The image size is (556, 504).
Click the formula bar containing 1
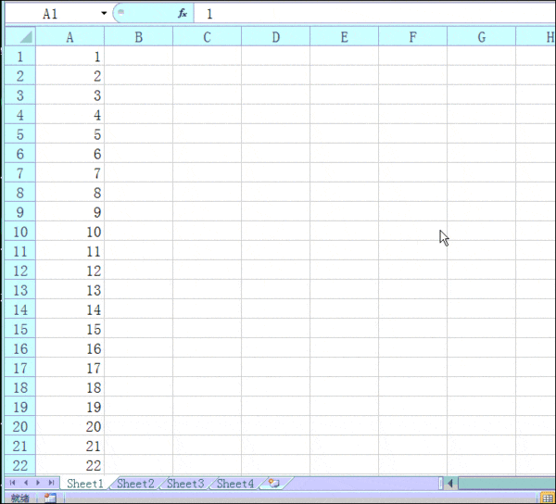click(374, 14)
